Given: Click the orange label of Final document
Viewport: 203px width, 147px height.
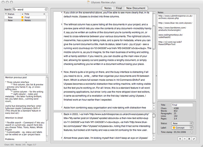Looking at the screenshot, I should tap(22, 17).
